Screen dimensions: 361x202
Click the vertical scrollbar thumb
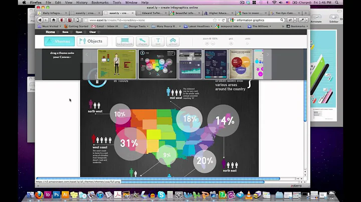(305, 100)
